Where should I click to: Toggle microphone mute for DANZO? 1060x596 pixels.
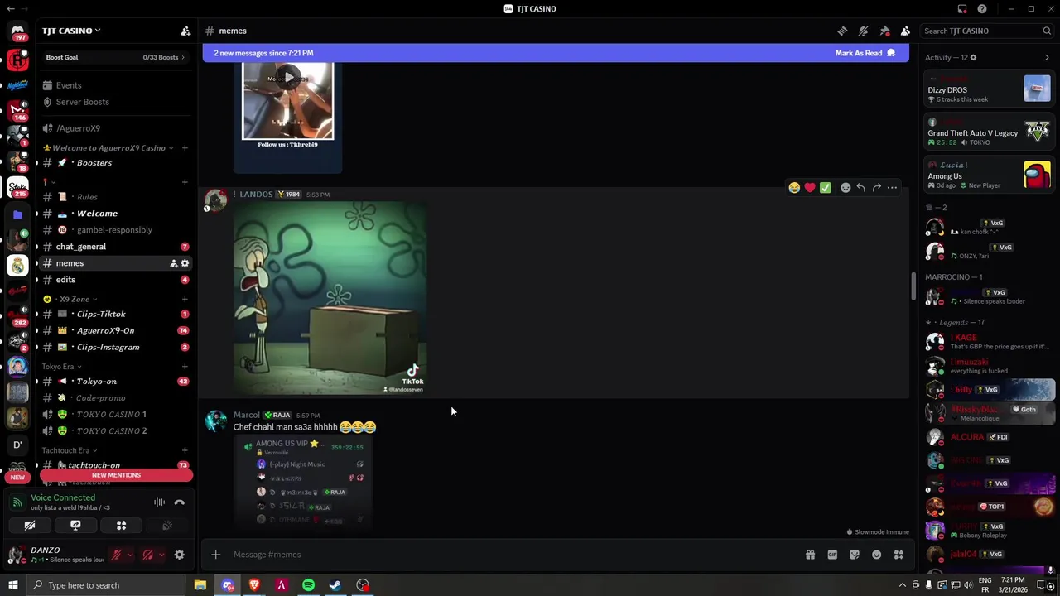coord(117,555)
